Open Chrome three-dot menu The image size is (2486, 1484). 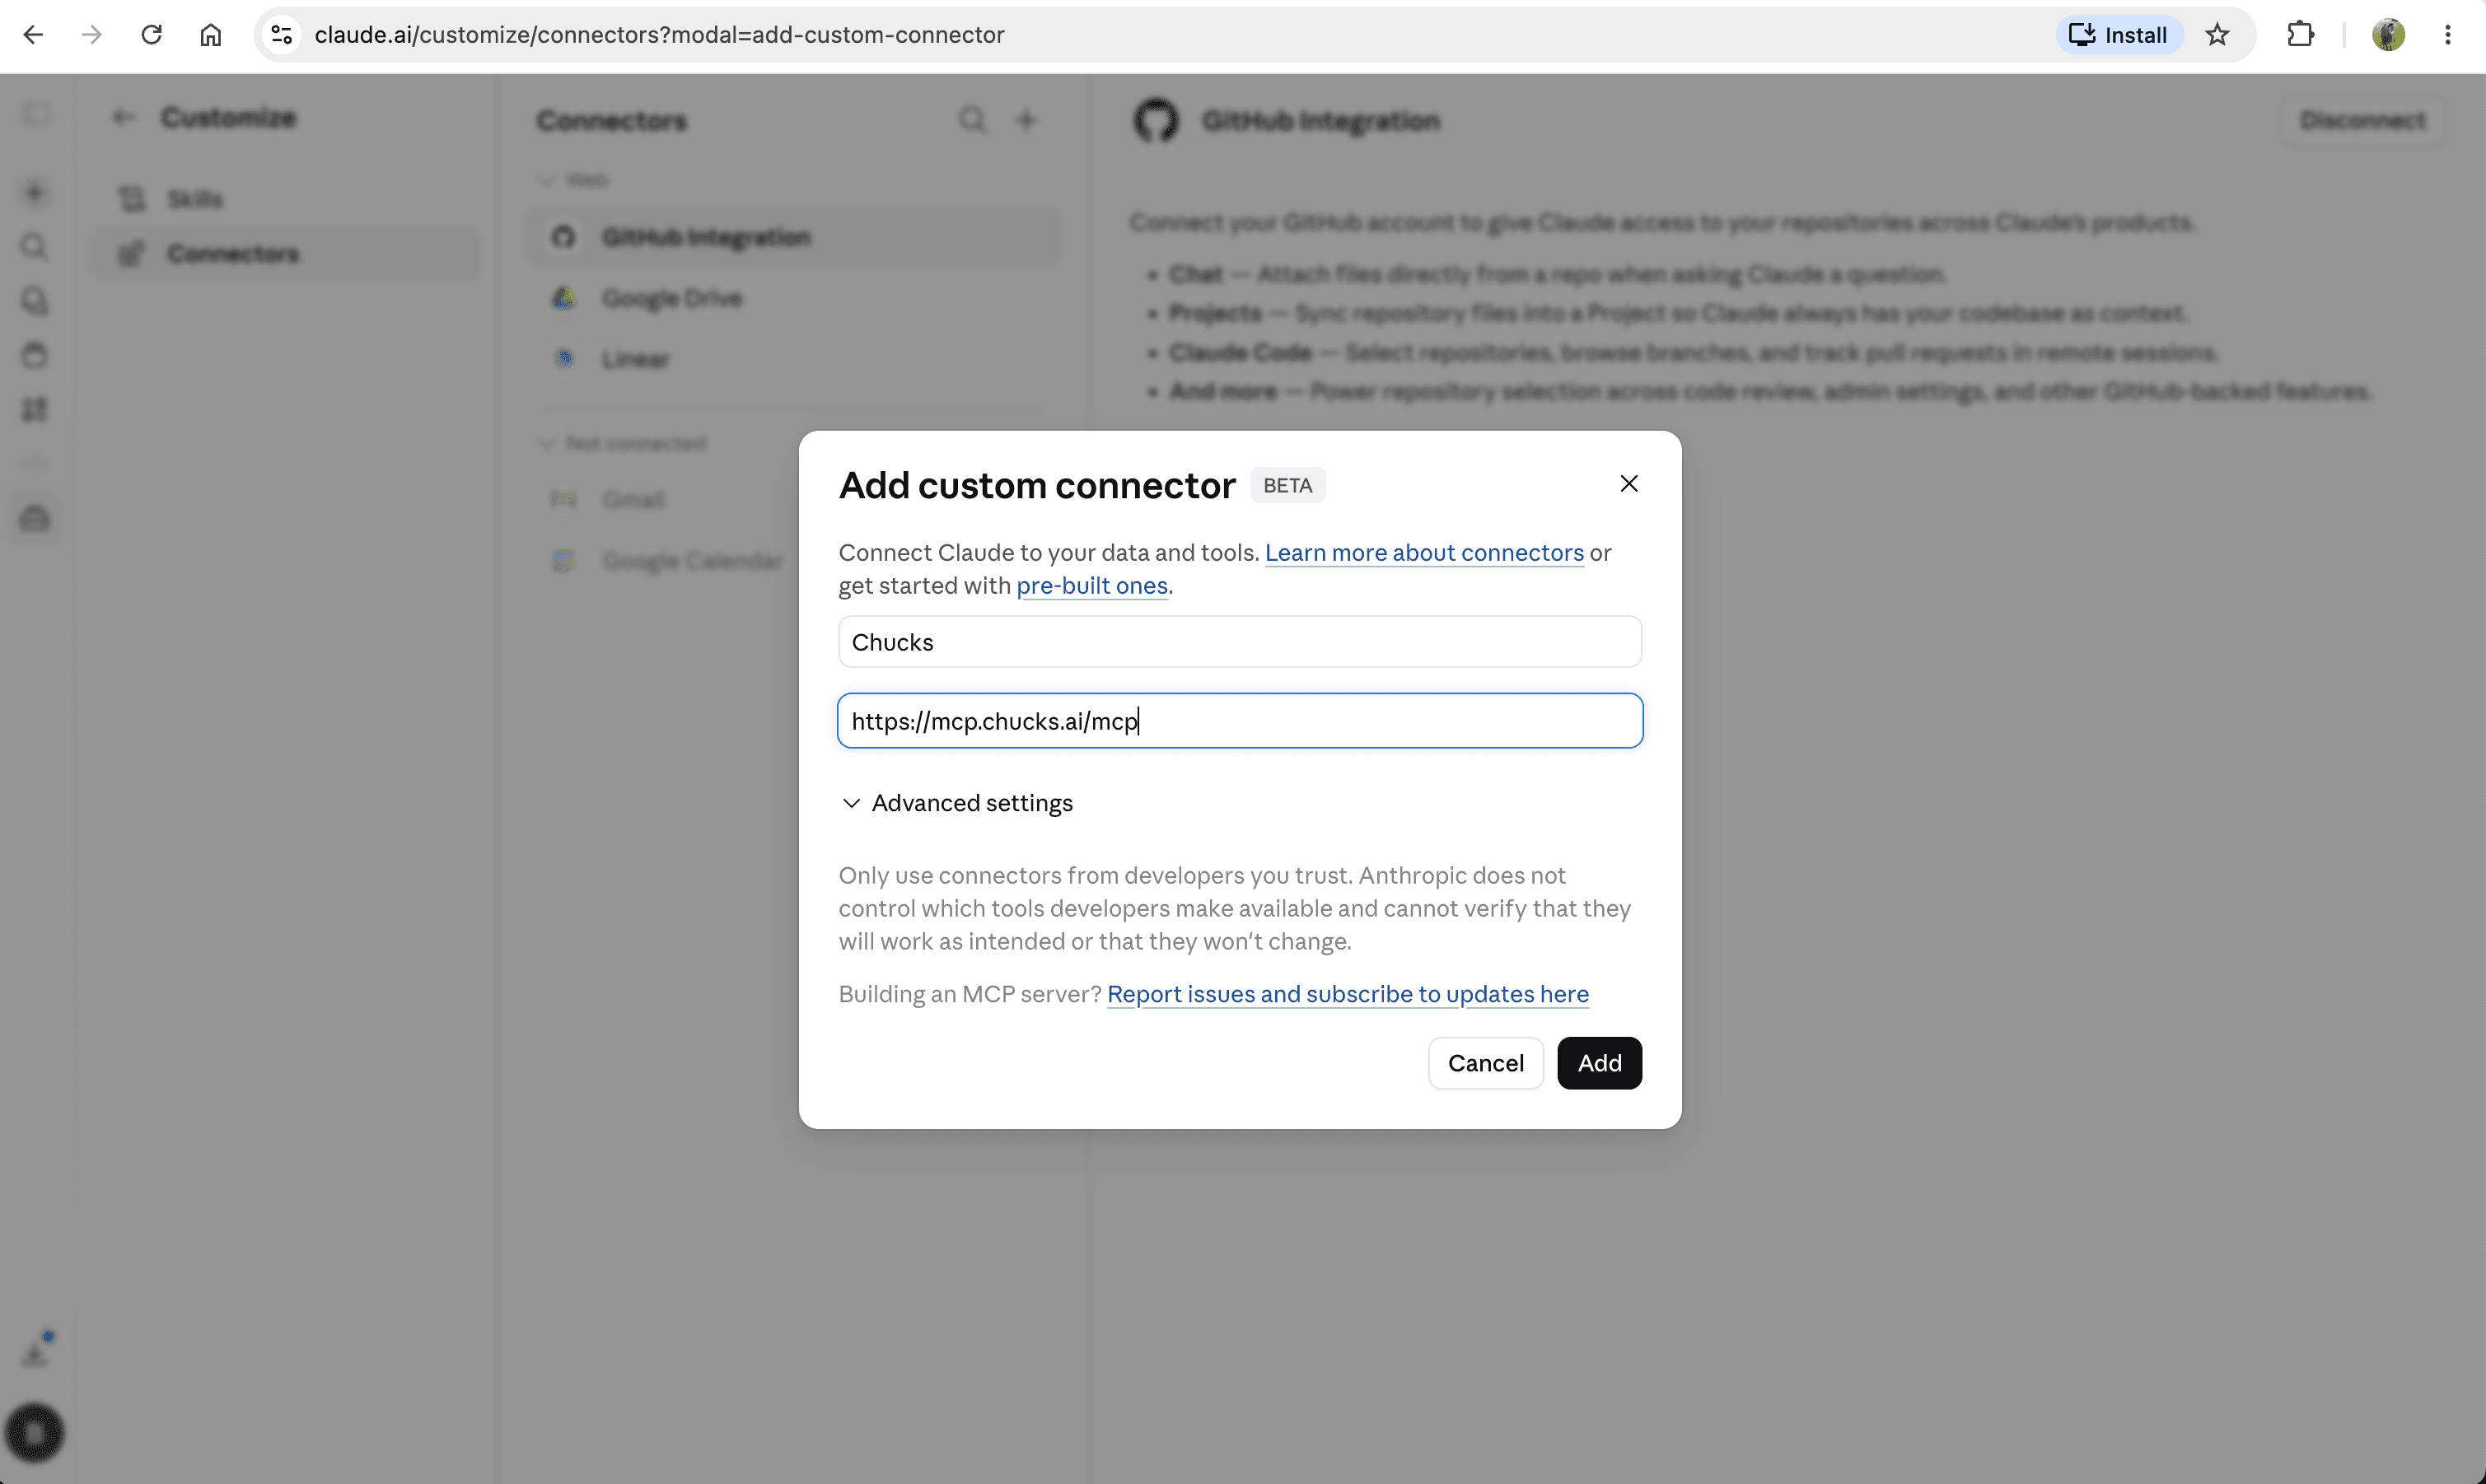(x=2447, y=35)
